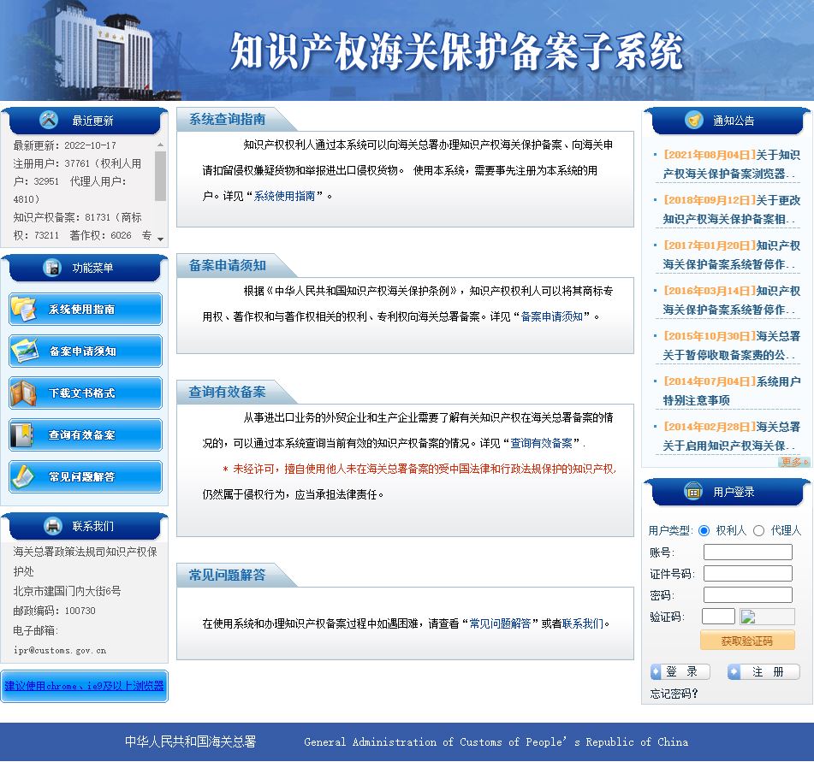Open the 2017年01月20日 notice
Screen dimensions: 814x762
(x=731, y=255)
